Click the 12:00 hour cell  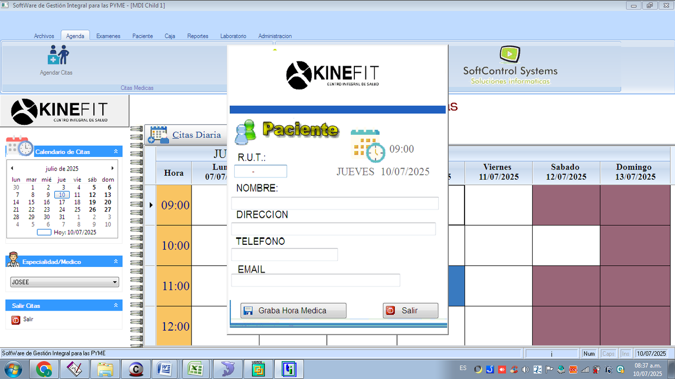click(x=174, y=326)
